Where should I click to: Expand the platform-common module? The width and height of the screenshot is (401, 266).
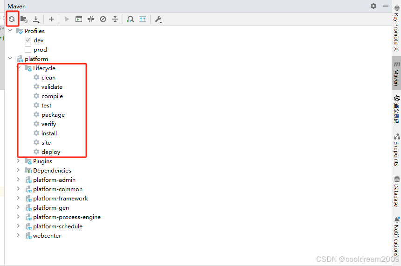[x=18, y=189]
